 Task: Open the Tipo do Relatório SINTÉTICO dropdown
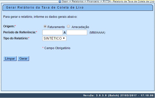pos(54,38)
